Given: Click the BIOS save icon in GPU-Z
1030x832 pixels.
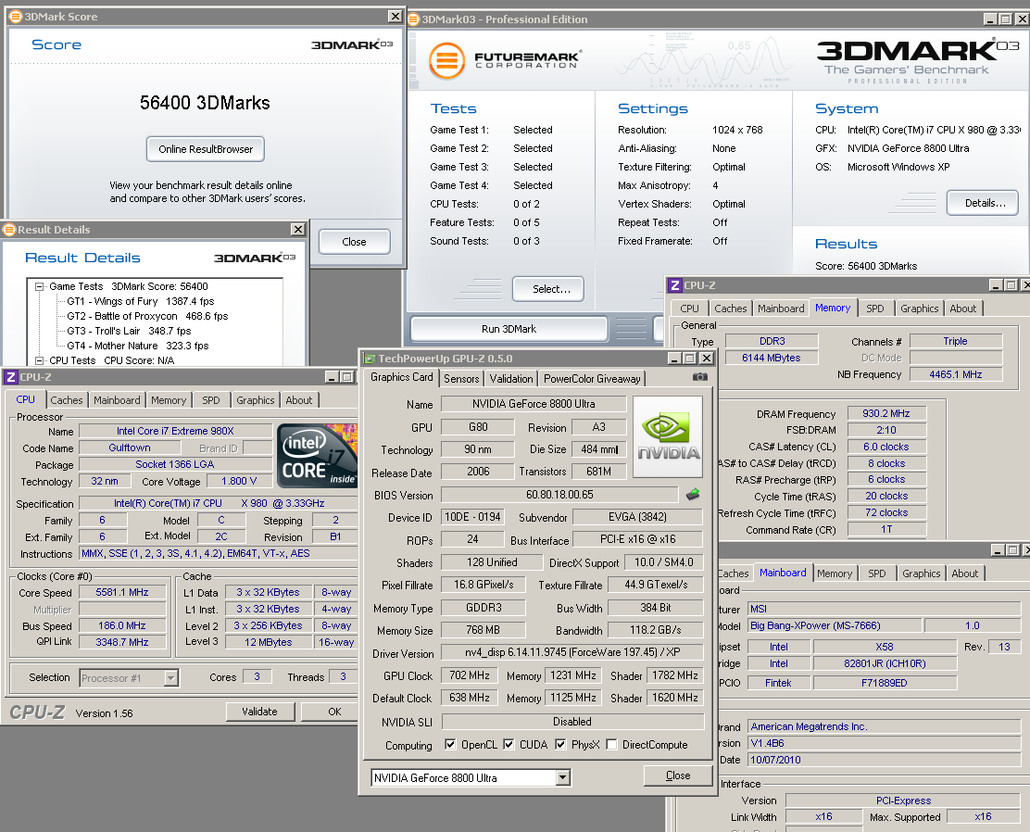Looking at the screenshot, I should (693, 494).
